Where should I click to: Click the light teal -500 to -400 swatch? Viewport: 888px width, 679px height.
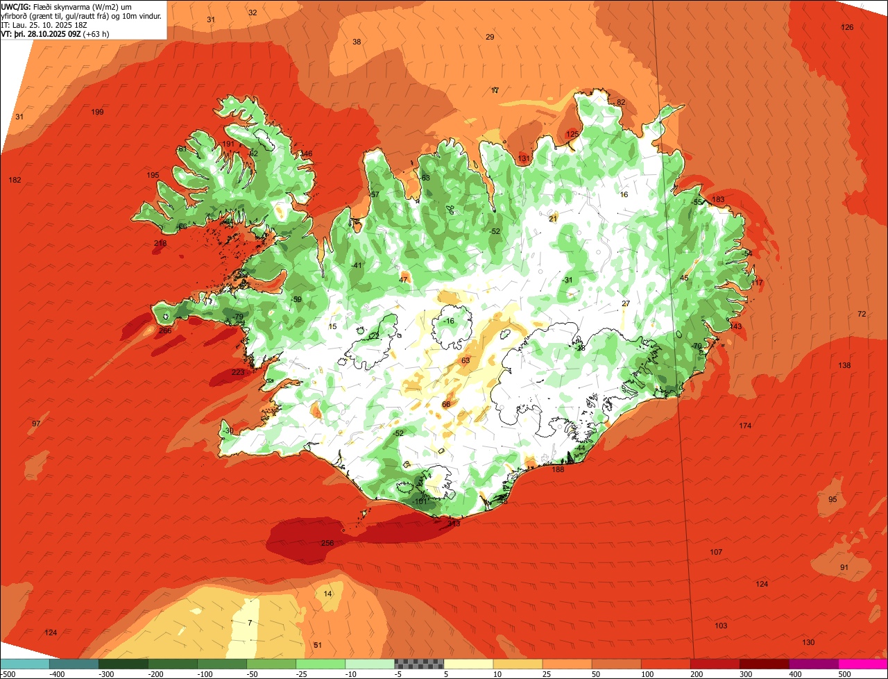pos(25,664)
